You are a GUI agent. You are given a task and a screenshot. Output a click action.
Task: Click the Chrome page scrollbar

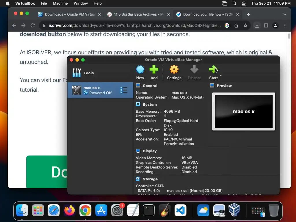pyautogui.click(x=289, y=36)
